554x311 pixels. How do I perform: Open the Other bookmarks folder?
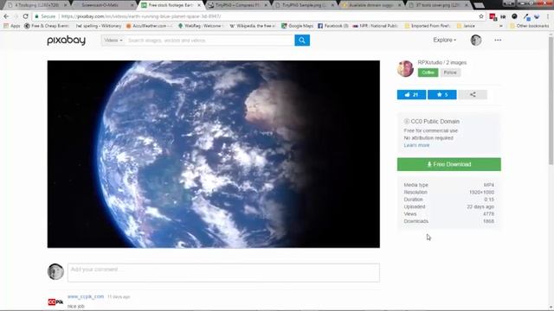529,26
